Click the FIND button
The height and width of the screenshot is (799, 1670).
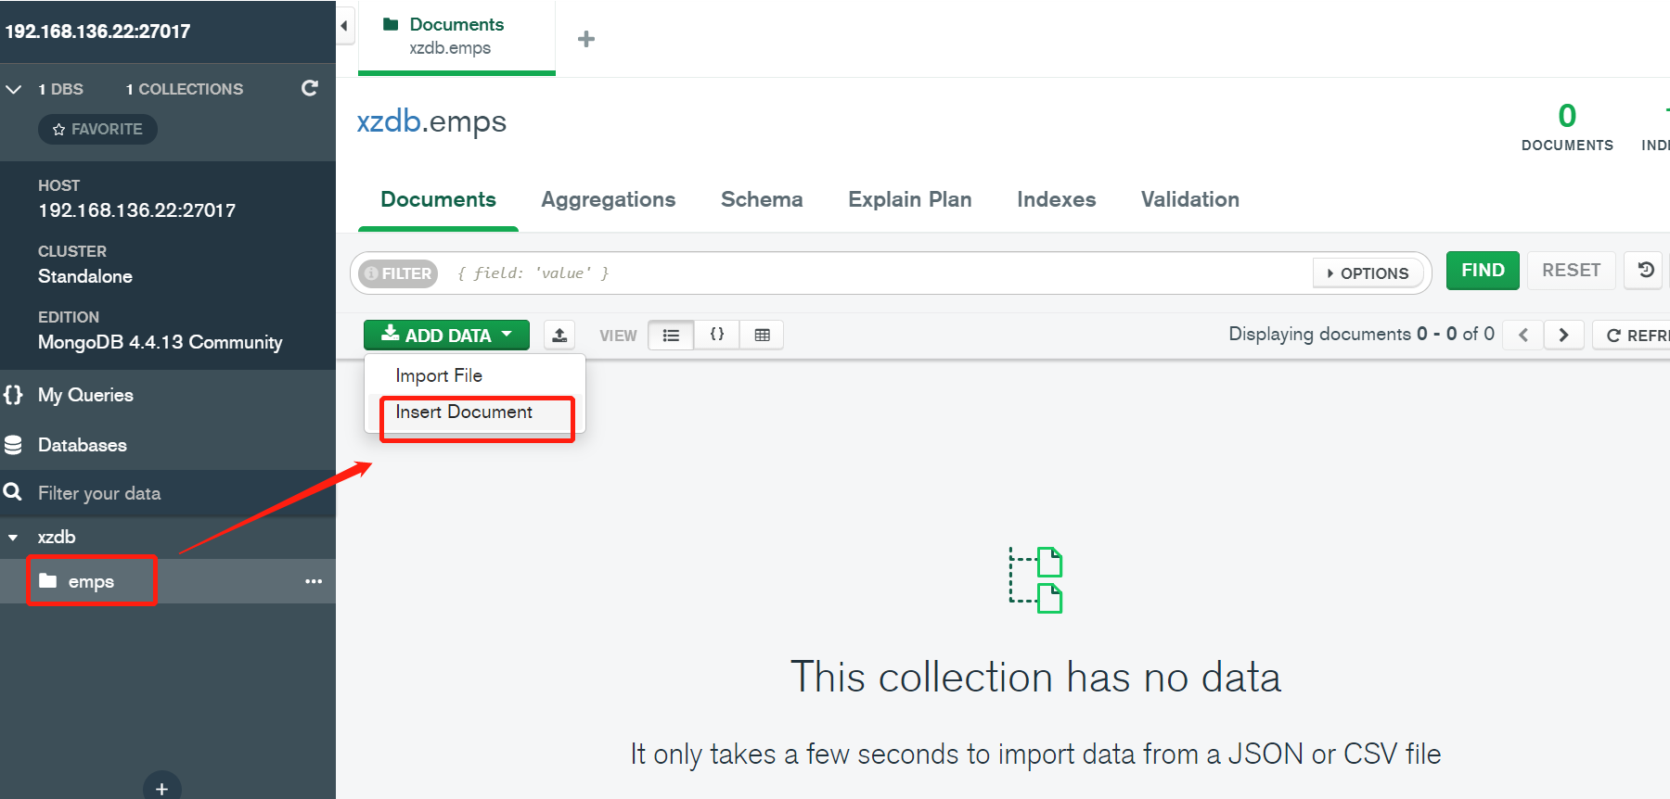(x=1483, y=271)
